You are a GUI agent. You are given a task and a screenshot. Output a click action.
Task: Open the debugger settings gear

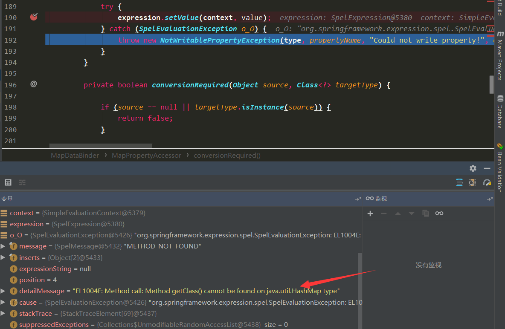tap(473, 168)
